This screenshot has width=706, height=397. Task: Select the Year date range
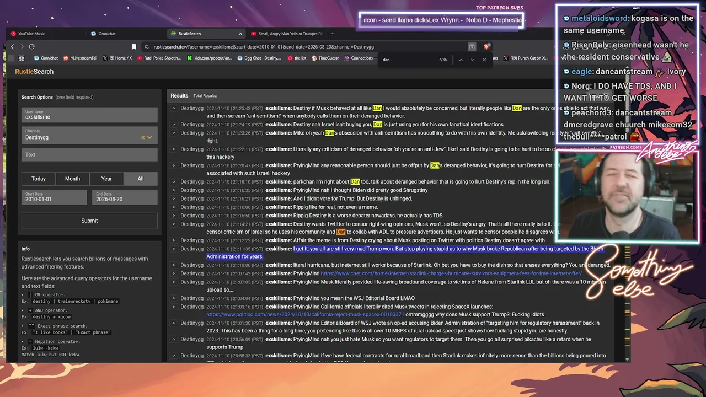click(106, 179)
